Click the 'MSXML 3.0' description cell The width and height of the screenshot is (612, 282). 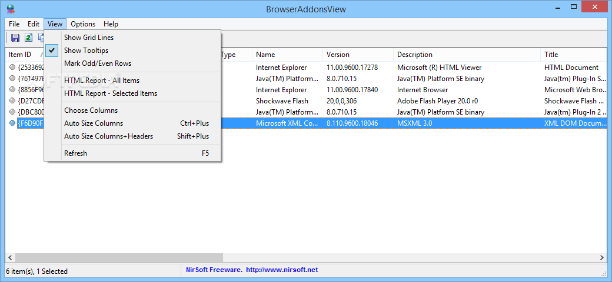[x=414, y=123]
